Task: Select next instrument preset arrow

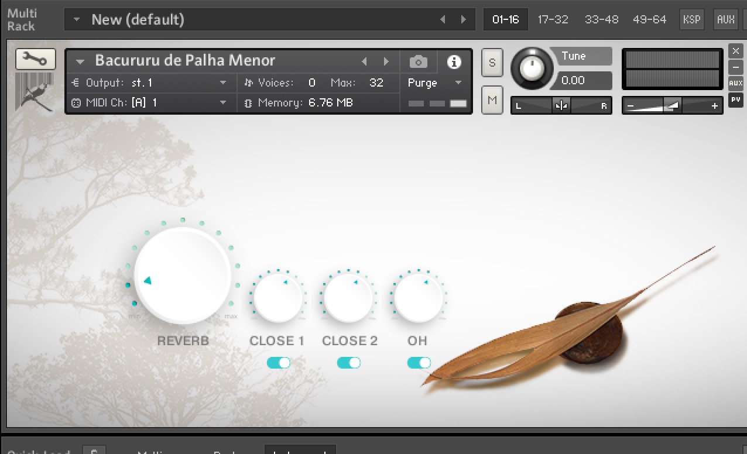Action: pos(386,61)
